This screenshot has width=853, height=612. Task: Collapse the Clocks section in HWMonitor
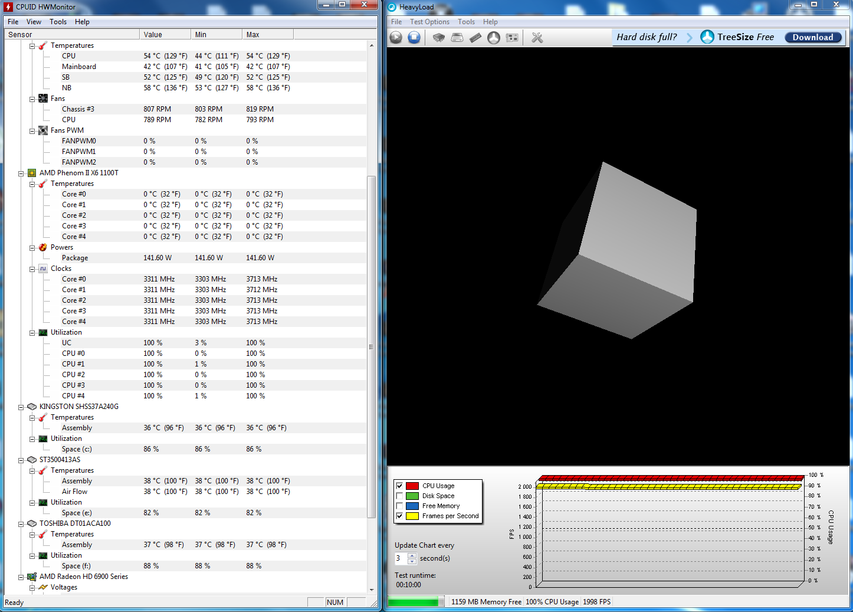pos(32,269)
